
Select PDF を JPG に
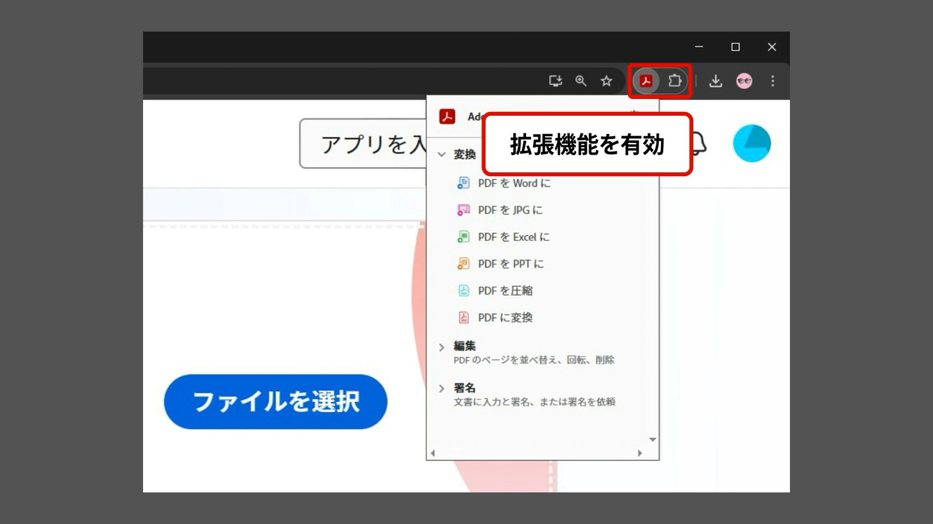pyautogui.click(x=510, y=210)
